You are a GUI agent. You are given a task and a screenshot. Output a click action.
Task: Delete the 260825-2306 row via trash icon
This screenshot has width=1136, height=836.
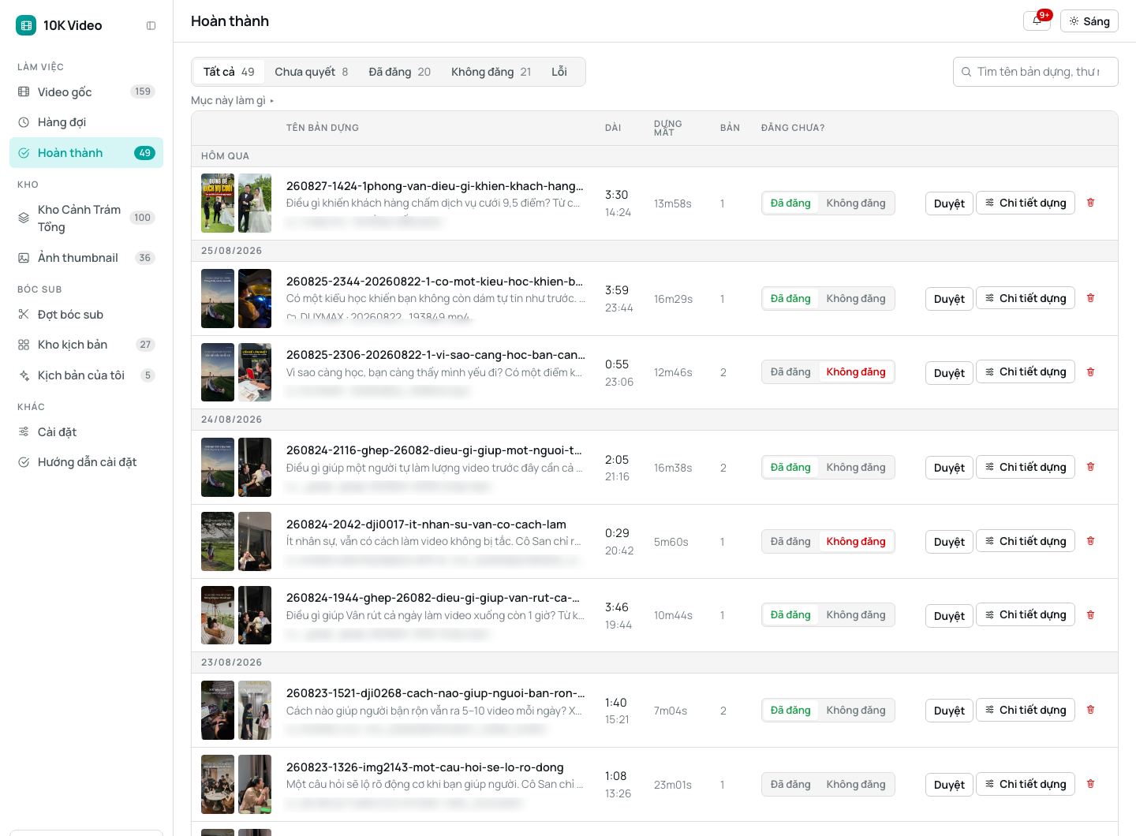[x=1091, y=372]
